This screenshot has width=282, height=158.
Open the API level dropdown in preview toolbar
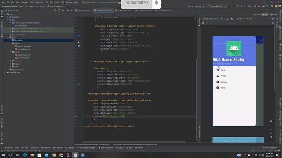(x=249, y=19)
